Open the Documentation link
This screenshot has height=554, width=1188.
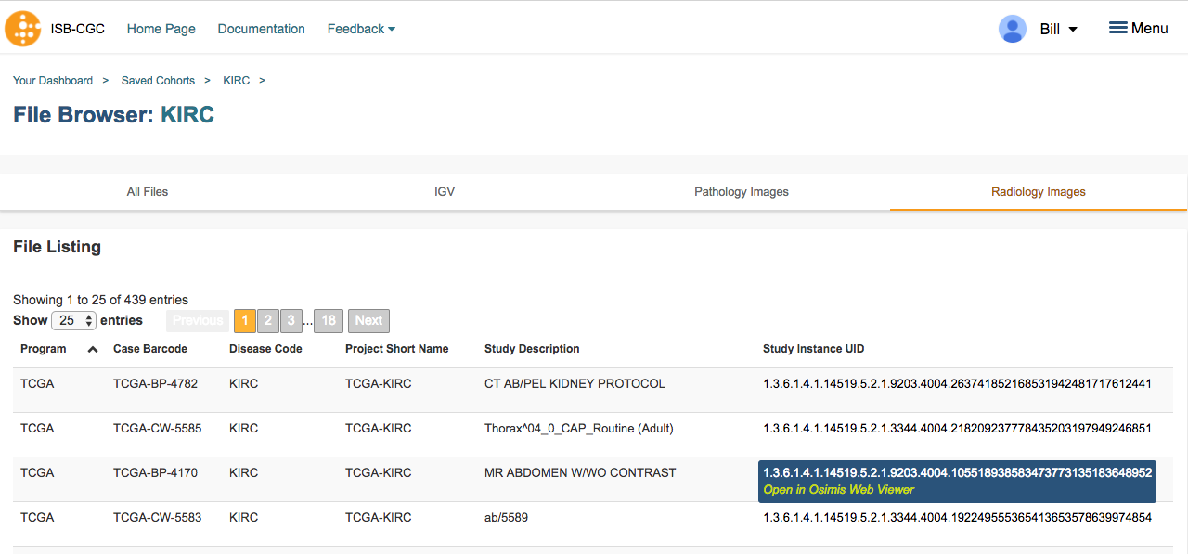coord(261,29)
